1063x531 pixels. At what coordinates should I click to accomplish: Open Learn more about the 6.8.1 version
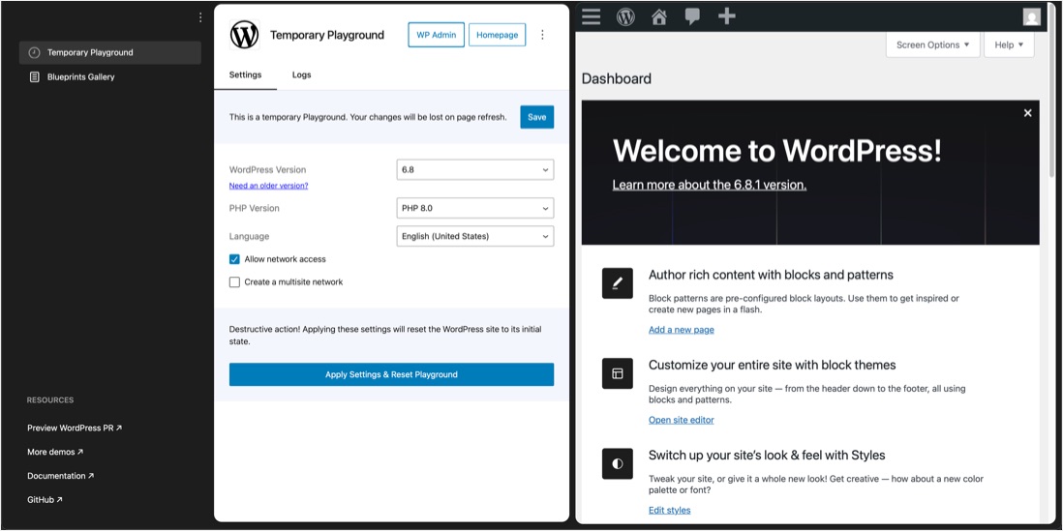point(709,185)
